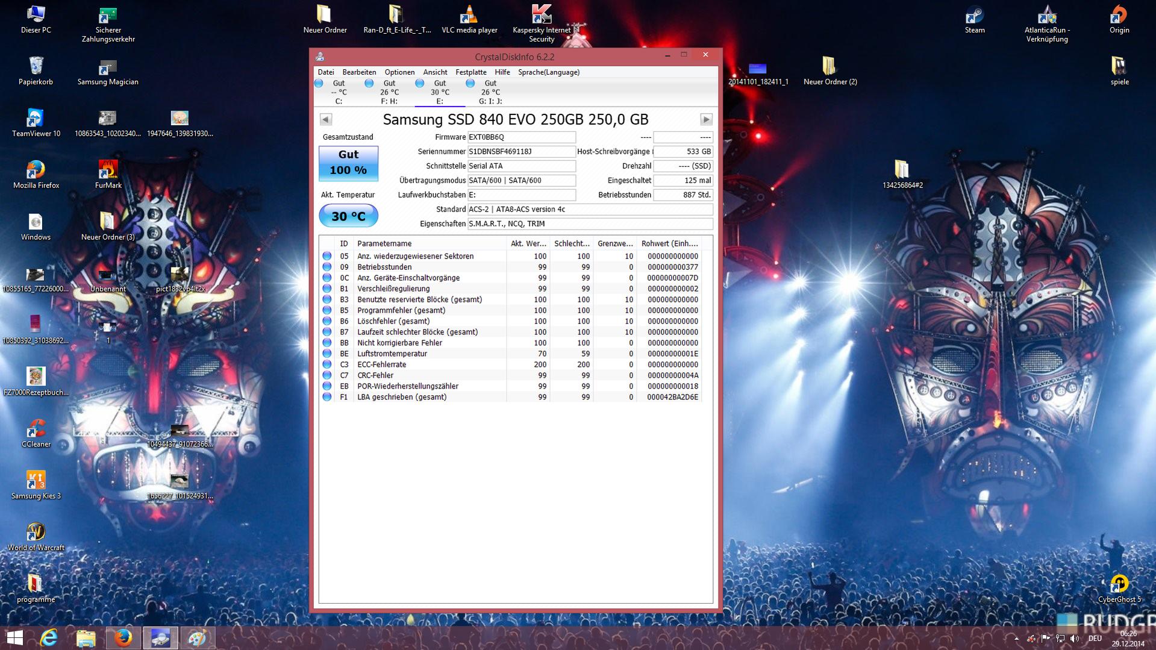Open the Bearbeiten menu

tap(359, 72)
